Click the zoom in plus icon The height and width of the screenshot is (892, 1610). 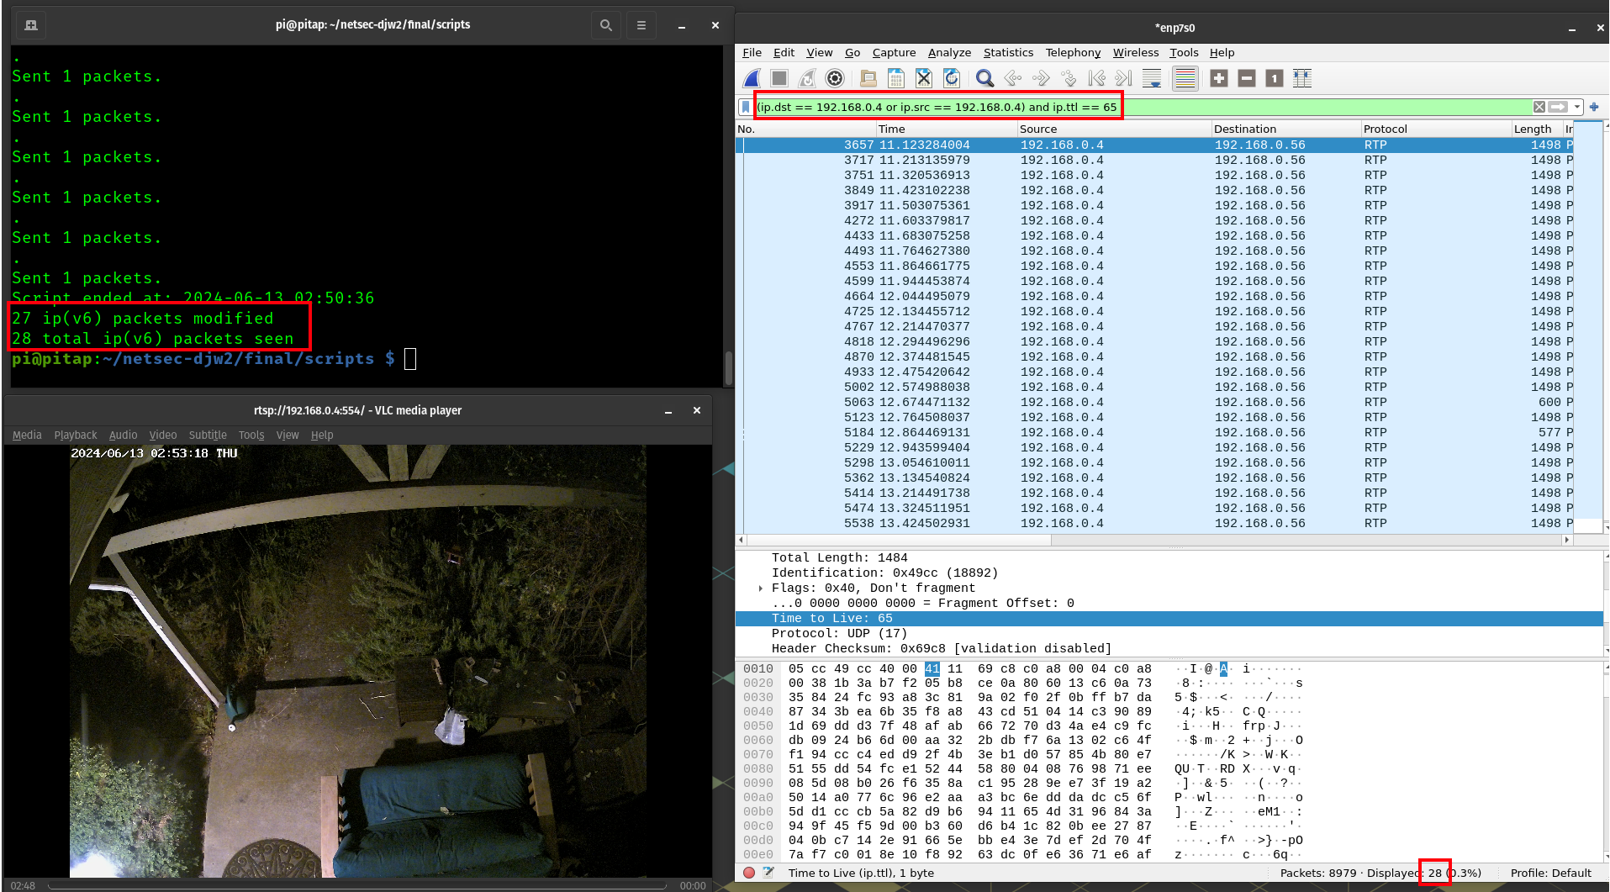click(1219, 78)
